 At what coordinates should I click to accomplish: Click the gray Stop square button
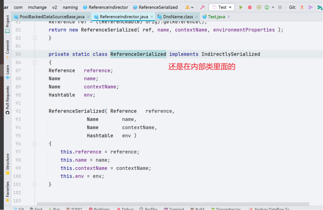(x=280, y=7)
